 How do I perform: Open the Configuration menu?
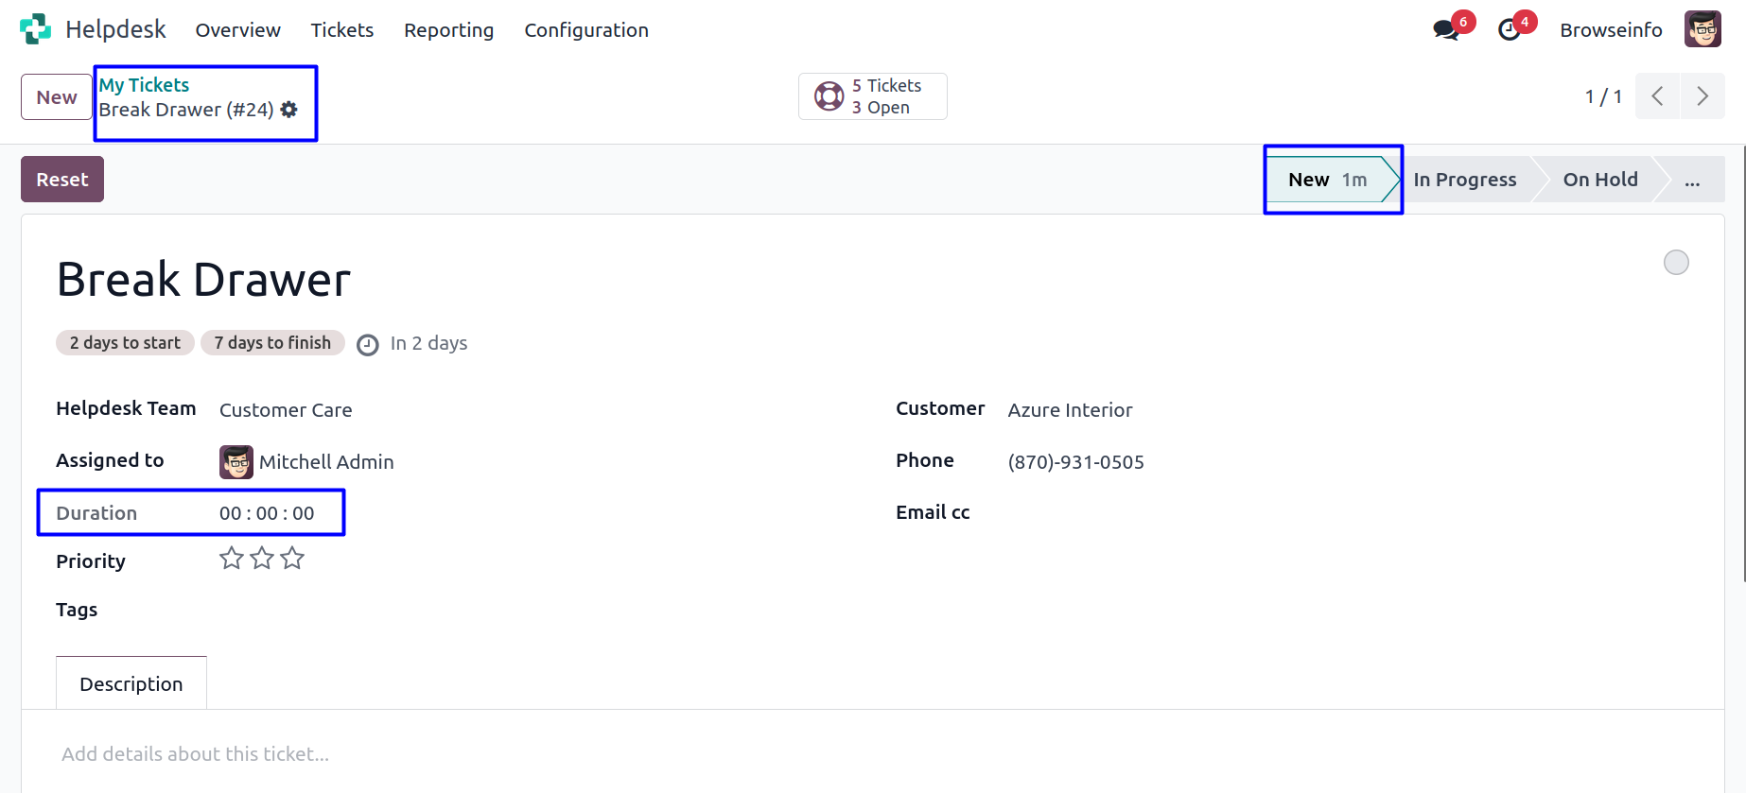586,30
